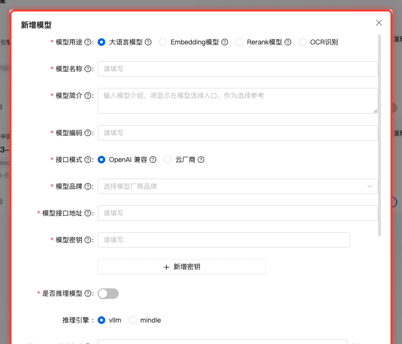Open the help icon beside 模型名称
This screenshot has width=402, height=344.
coord(87,68)
